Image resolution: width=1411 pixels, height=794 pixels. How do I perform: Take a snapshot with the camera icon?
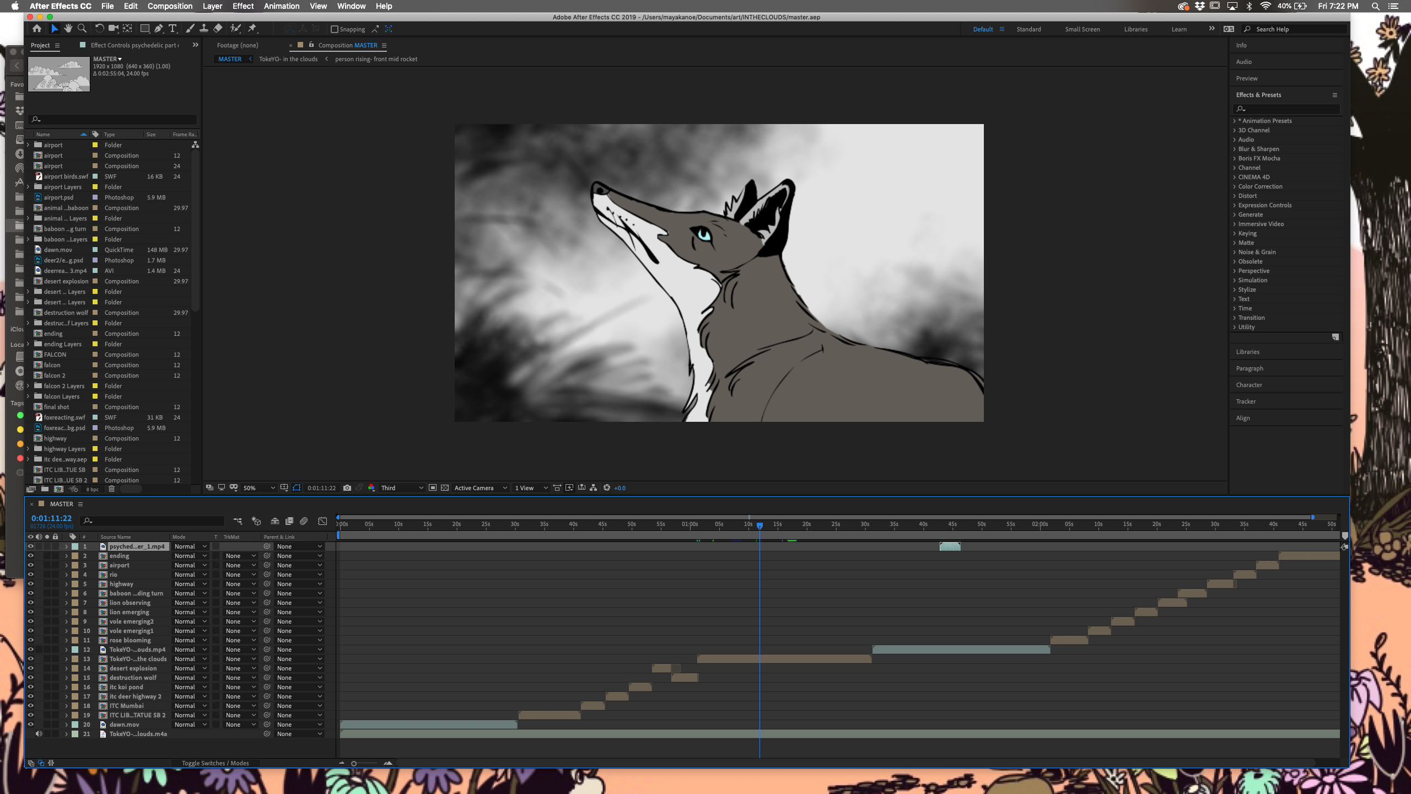[x=347, y=488]
